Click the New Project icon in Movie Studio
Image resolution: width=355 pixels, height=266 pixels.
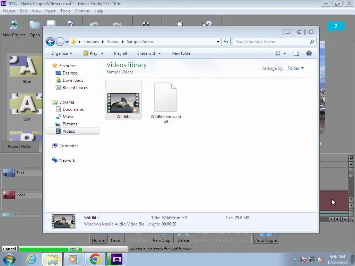coord(14,25)
